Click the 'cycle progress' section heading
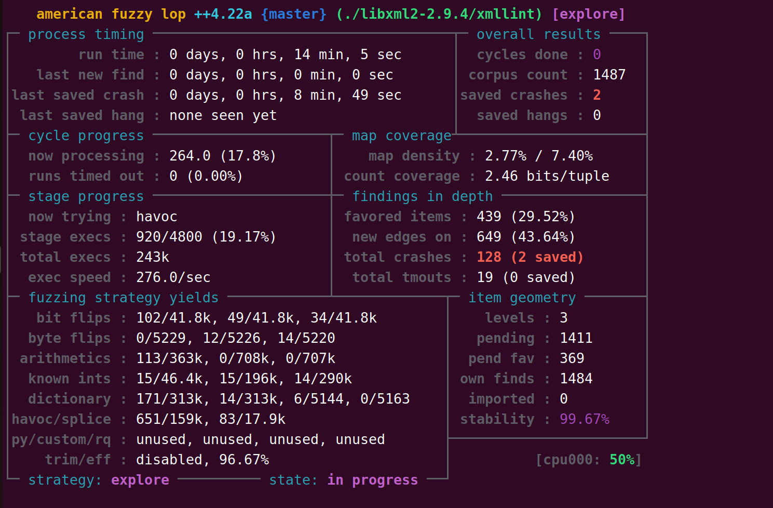773x508 pixels. coord(86,136)
